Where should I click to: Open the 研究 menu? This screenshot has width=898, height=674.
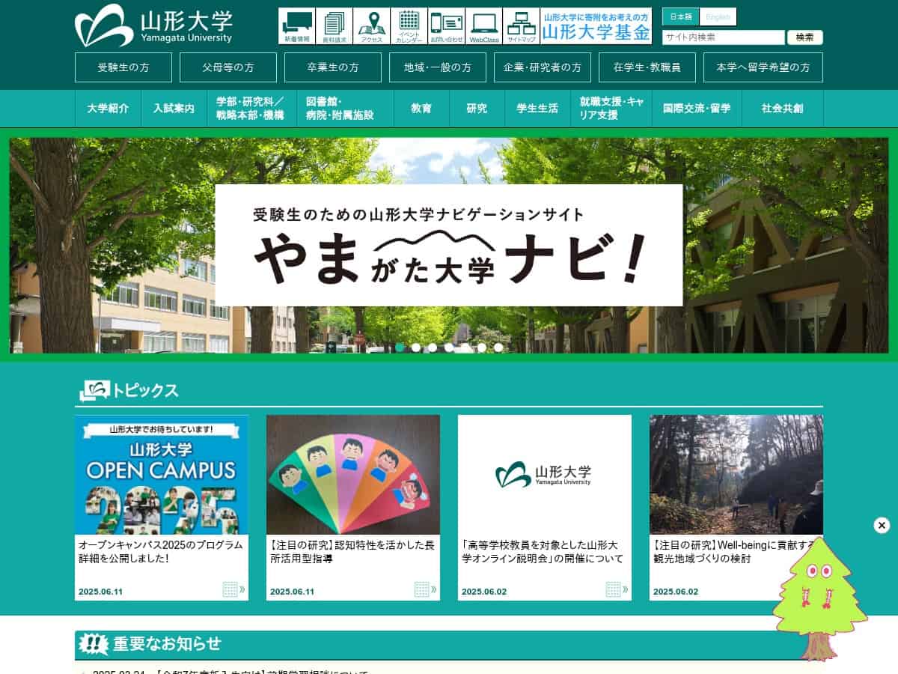click(x=477, y=109)
